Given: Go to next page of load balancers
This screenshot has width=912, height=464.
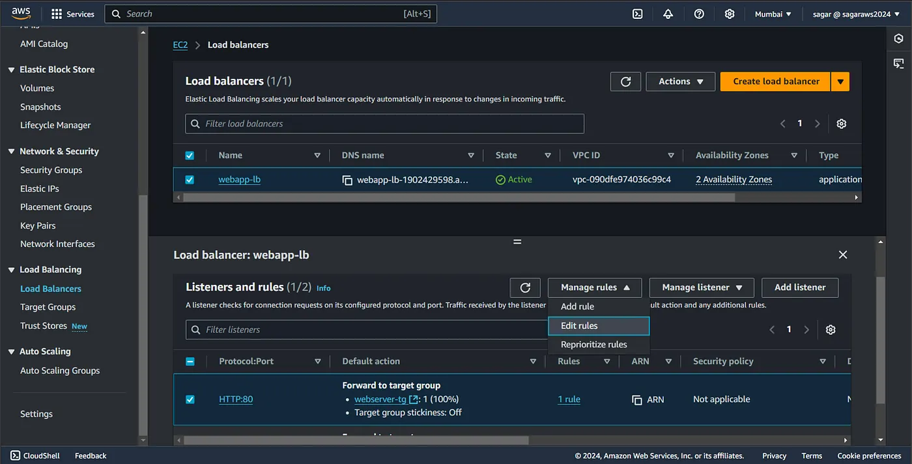Looking at the screenshot, I should (x=818, y=124).
